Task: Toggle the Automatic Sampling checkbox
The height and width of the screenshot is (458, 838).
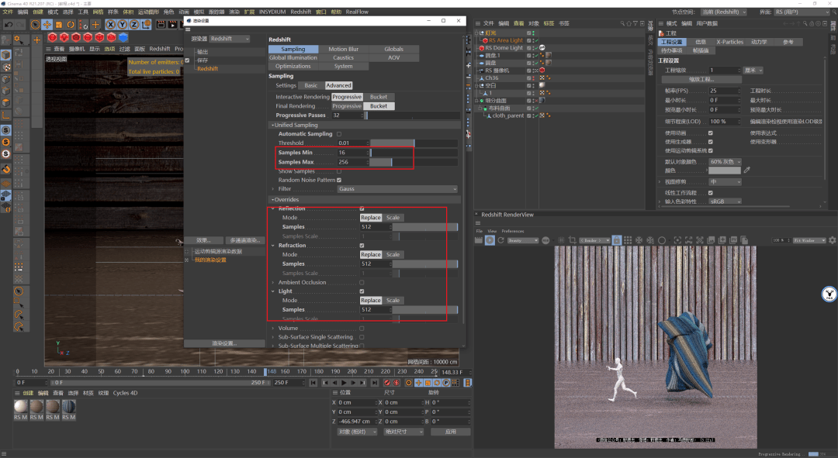Action: coord(339,134)
